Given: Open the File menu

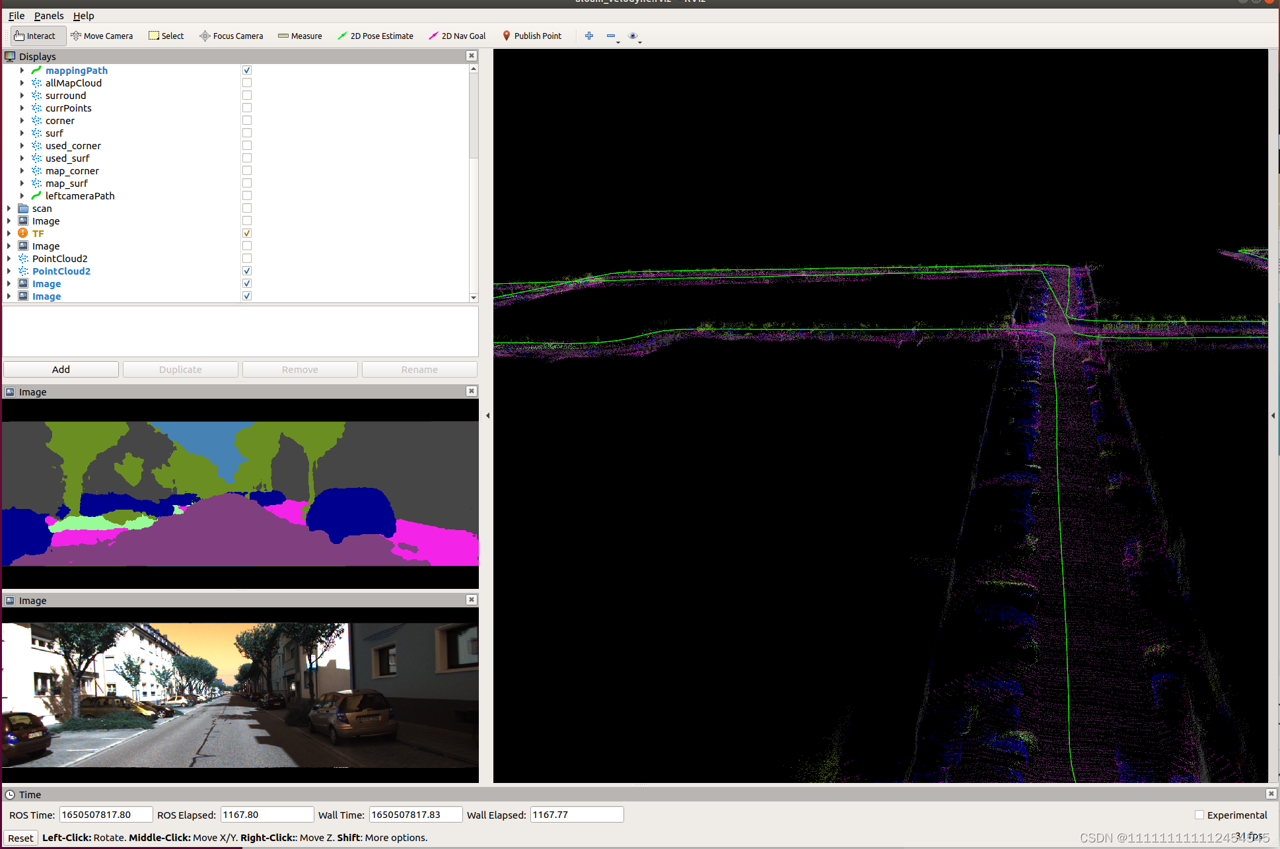Looking at the screenshot, I should (x=17, y=16).
